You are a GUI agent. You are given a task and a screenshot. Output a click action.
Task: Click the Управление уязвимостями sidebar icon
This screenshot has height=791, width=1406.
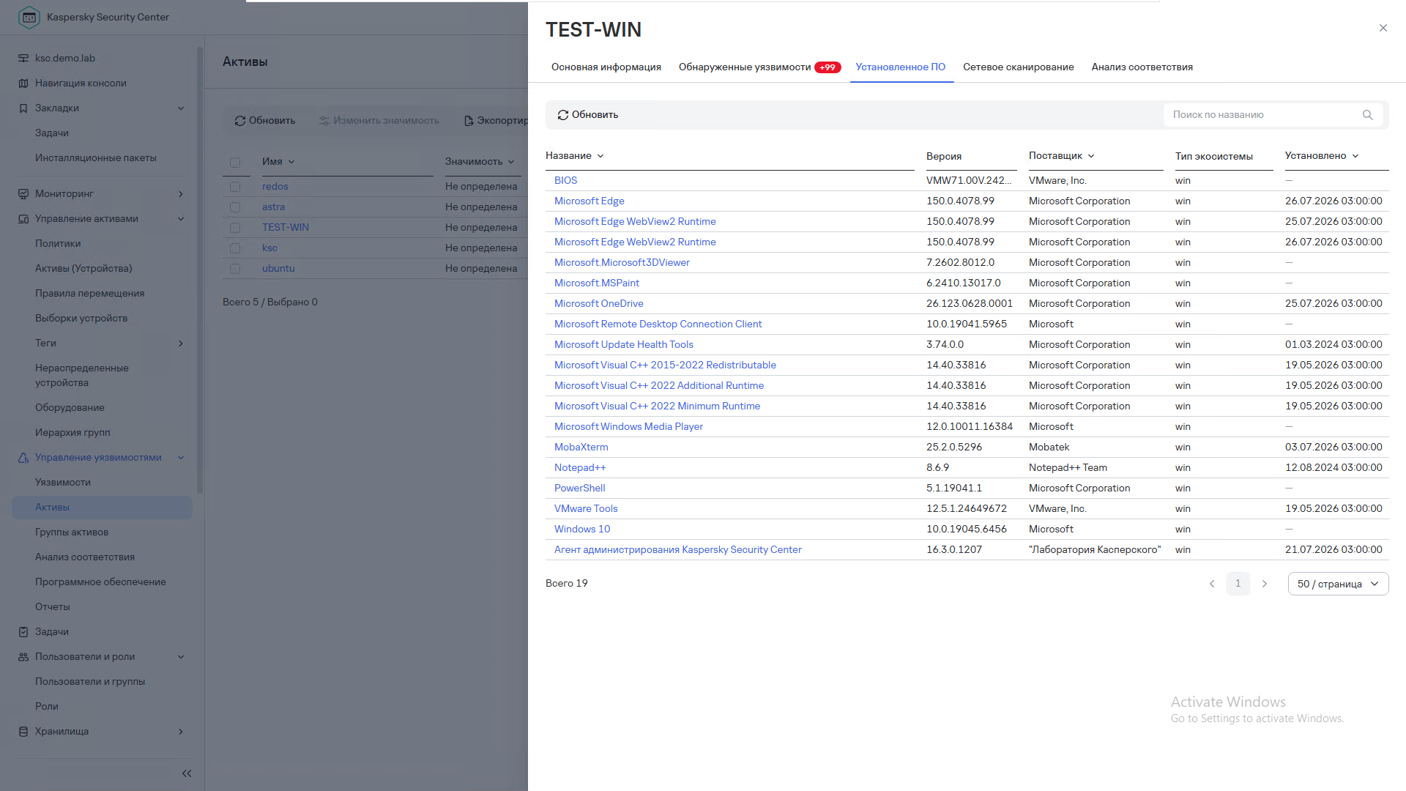[23, 458]
